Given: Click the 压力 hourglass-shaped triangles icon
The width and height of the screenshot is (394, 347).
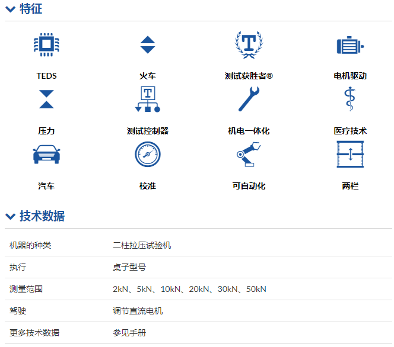Looking at the screenshot, I should pyautogui.click(x=46, y=99).
